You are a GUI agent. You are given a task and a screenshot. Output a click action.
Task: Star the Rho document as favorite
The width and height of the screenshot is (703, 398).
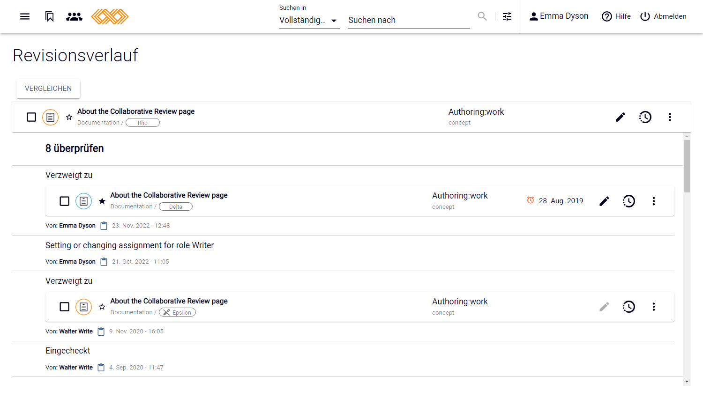click(x=69, y=117)
